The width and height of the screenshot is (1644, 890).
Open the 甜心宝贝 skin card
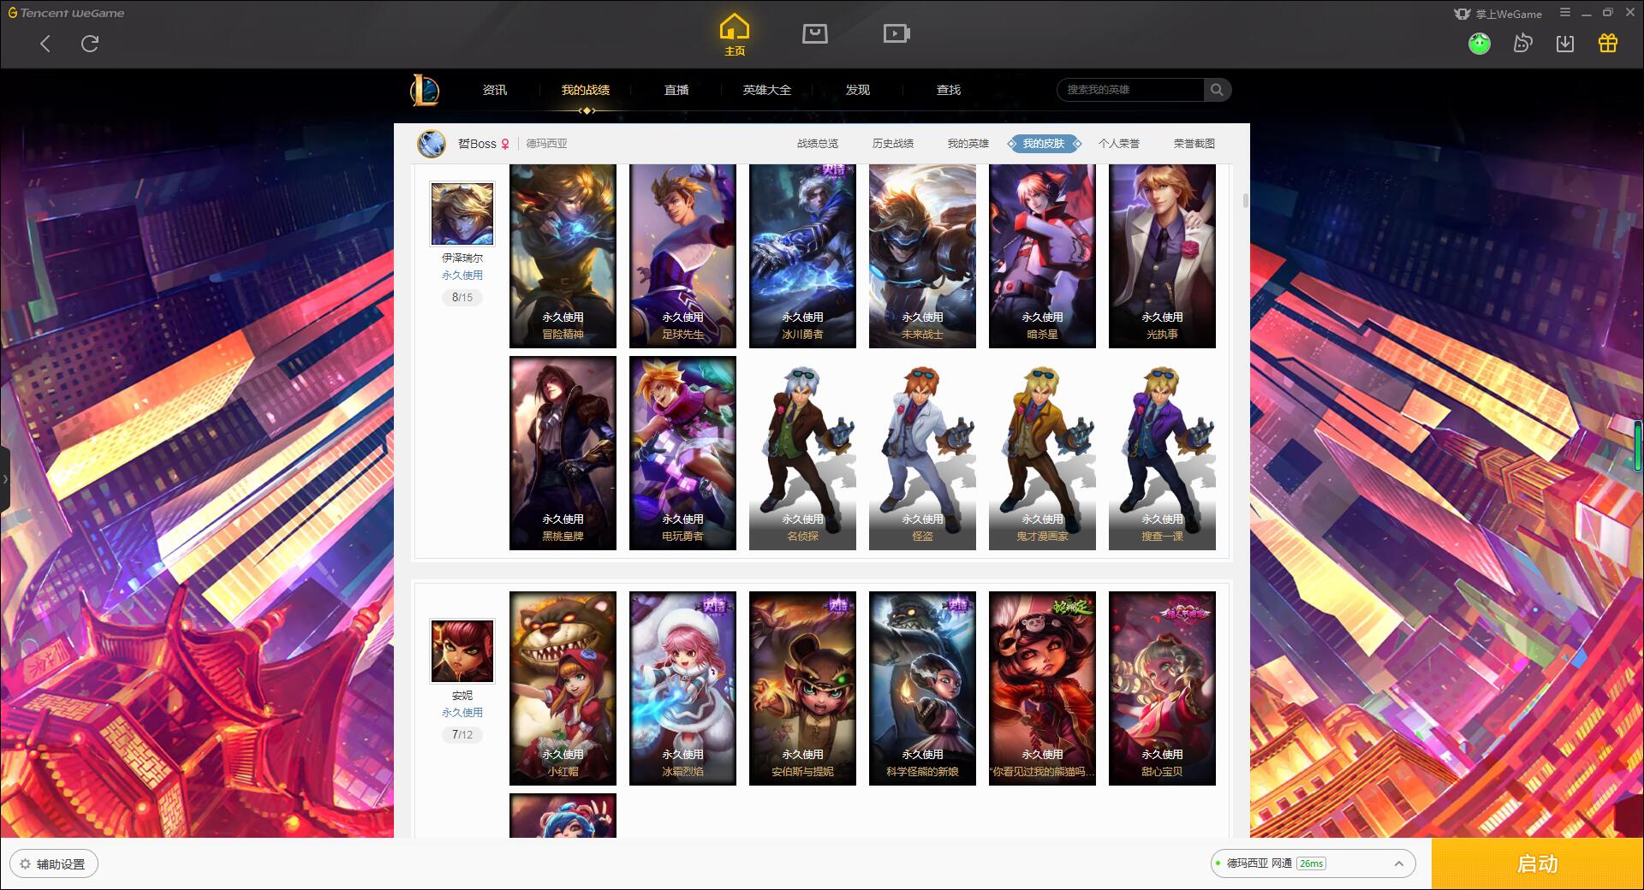coord(1162,688)
